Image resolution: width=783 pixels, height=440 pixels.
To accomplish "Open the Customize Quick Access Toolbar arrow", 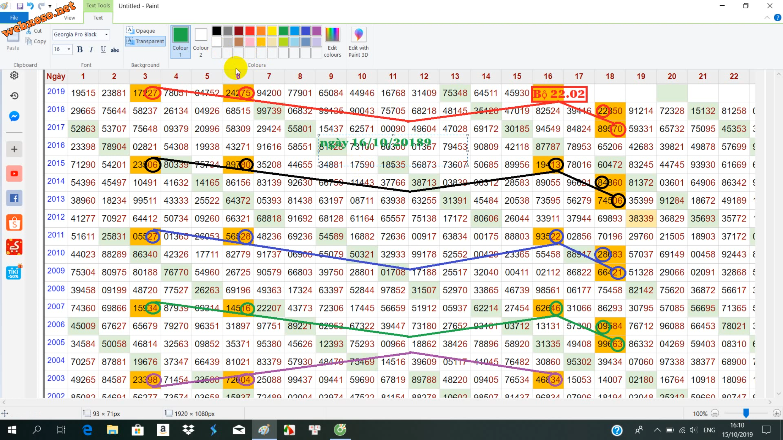I will click(50, 6).
